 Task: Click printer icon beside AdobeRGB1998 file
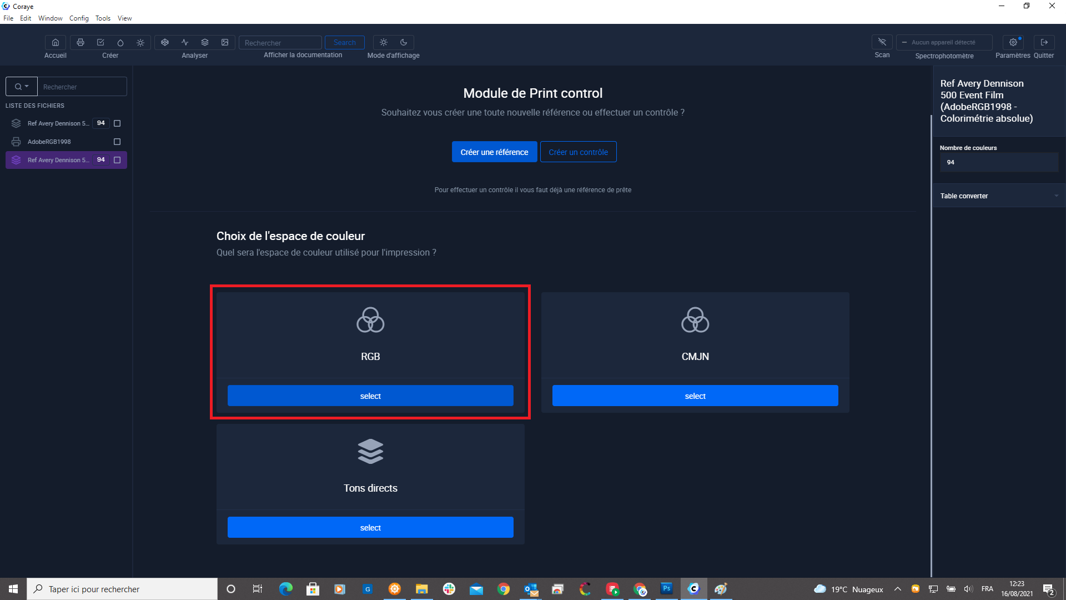16,142
